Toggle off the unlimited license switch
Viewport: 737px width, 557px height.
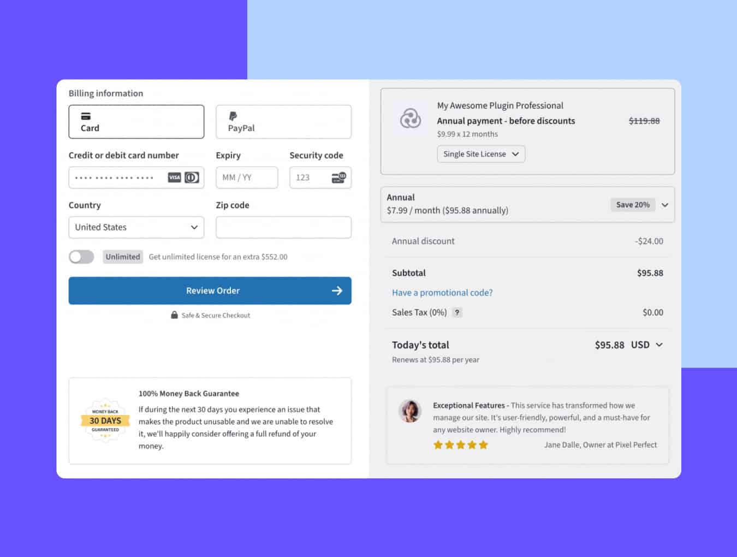tap(81, 257)
